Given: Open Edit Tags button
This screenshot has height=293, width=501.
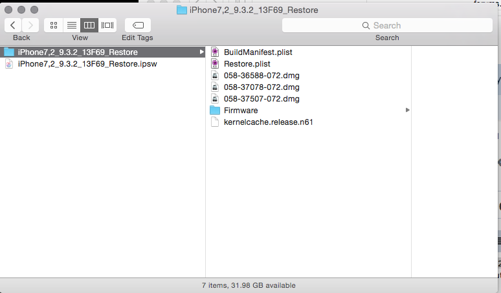Looking at the screenshot, I should pyautogui.click(x=138, y=25).
